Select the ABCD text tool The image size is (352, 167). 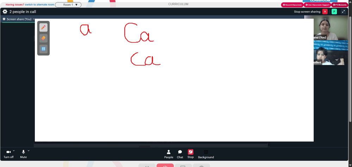click(43, 49)
